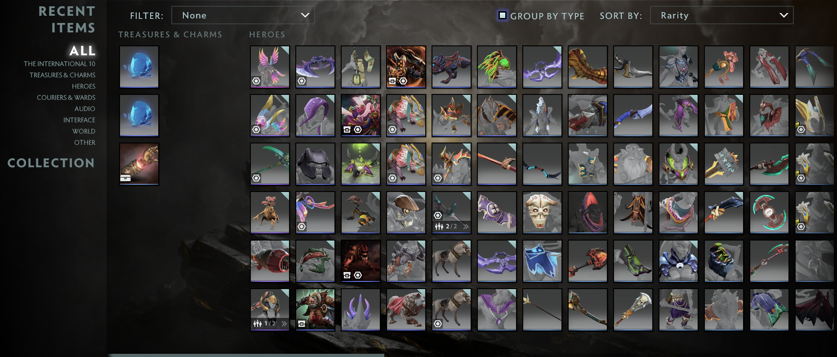Toggle the Group By Type checkbox

503,15
